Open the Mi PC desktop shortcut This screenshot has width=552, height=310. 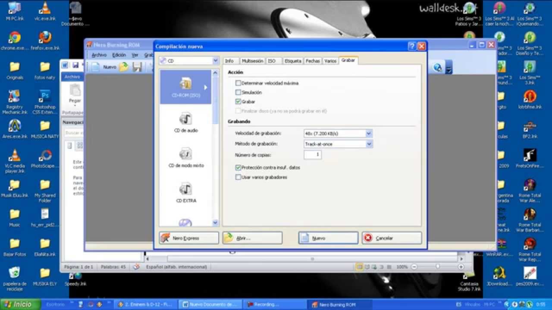click(15, 11)
